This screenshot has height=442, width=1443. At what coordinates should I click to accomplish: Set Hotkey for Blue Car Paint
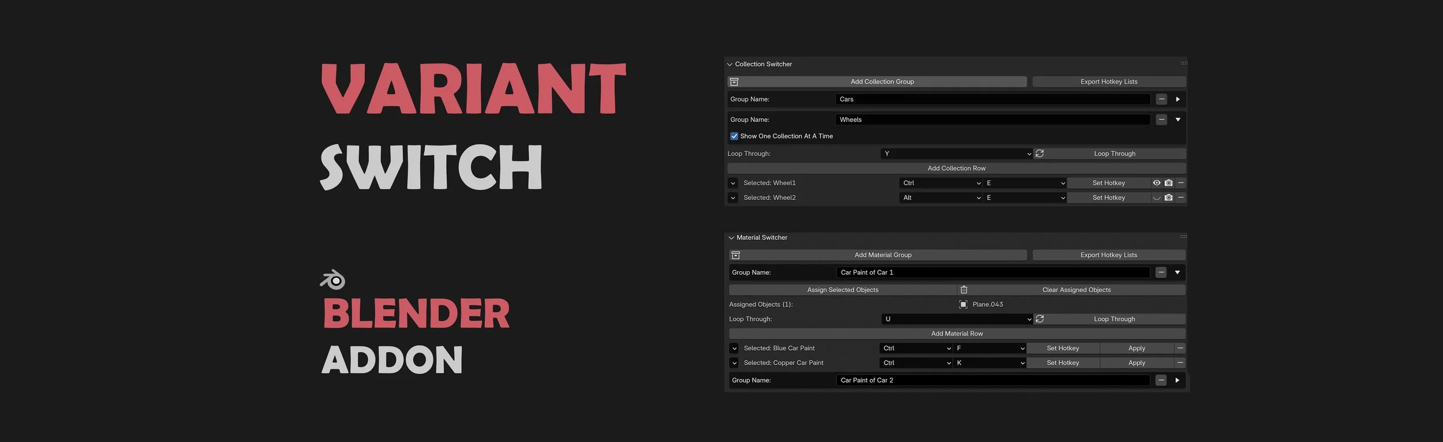tap(1063, 349)
